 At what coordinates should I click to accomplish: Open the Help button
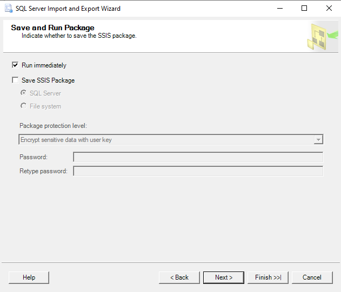pyautogui.click(x=29, y=277)
